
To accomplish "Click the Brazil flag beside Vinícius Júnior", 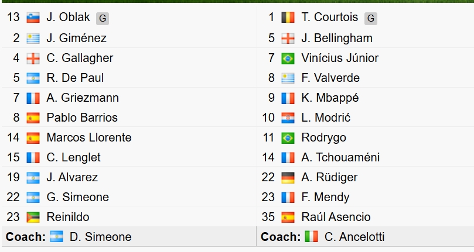I will tap(288, 58).
